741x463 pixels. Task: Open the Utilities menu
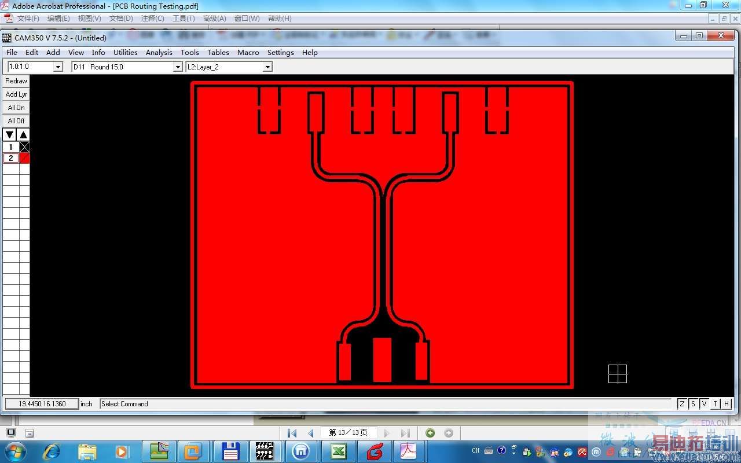coord(125,52)
